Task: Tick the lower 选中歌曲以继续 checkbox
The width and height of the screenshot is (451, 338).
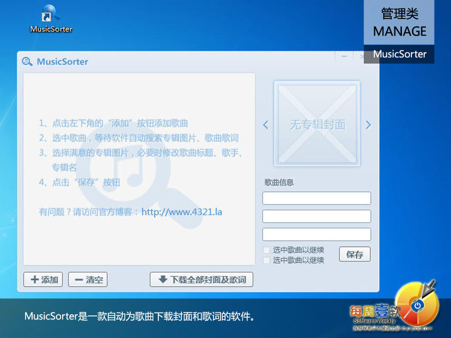Action: tap(267, 260)
